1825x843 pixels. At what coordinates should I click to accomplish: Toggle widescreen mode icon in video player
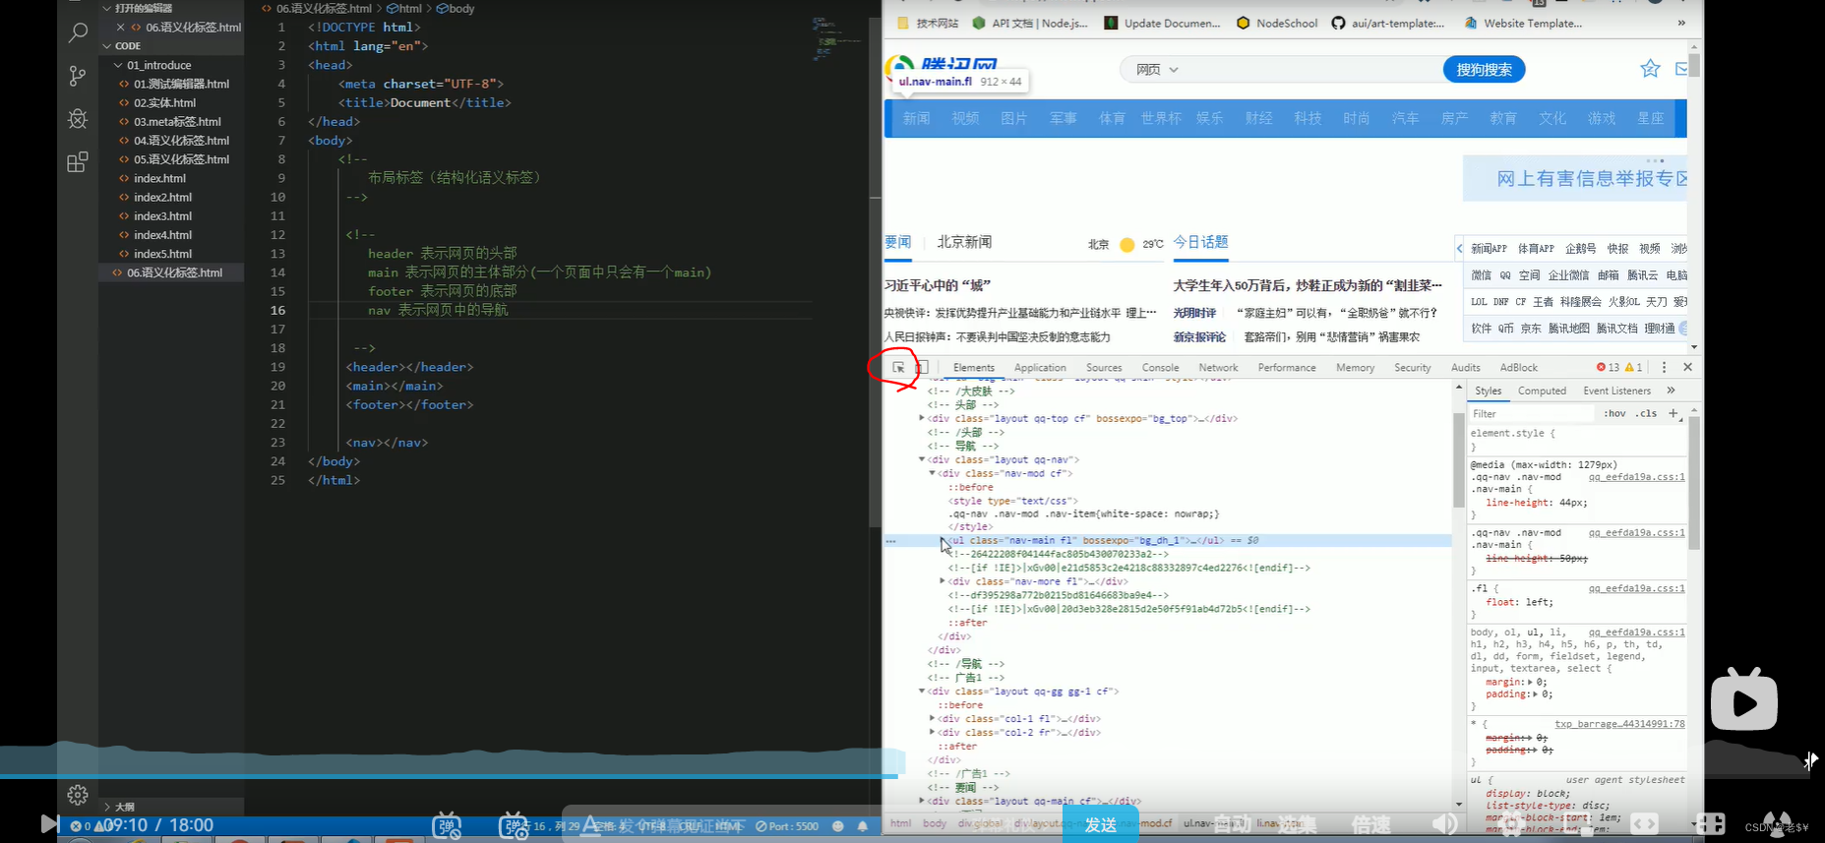(1644, 824)
